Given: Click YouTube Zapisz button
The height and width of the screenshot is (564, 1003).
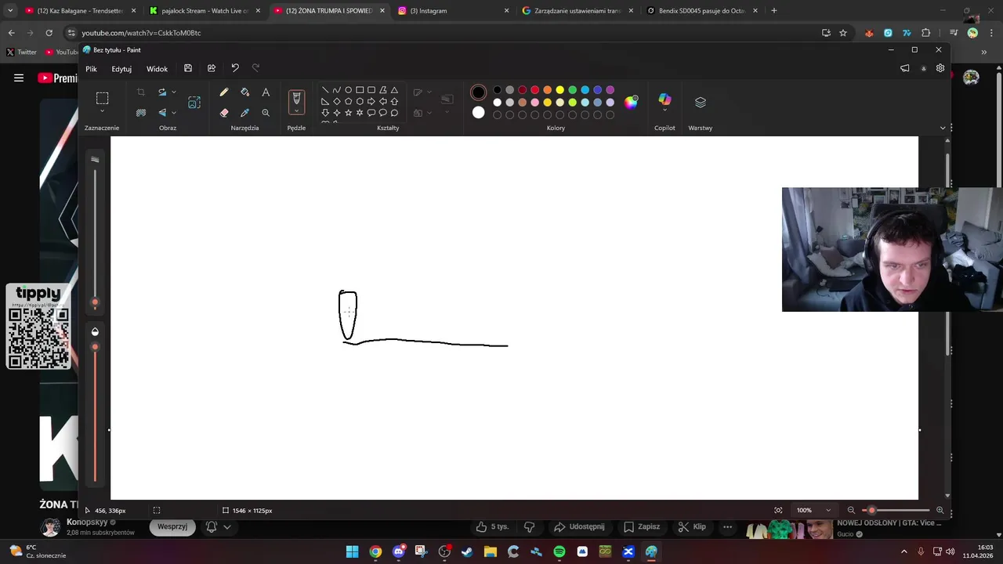Looking at the screenshot, I should tap(641, 527).
